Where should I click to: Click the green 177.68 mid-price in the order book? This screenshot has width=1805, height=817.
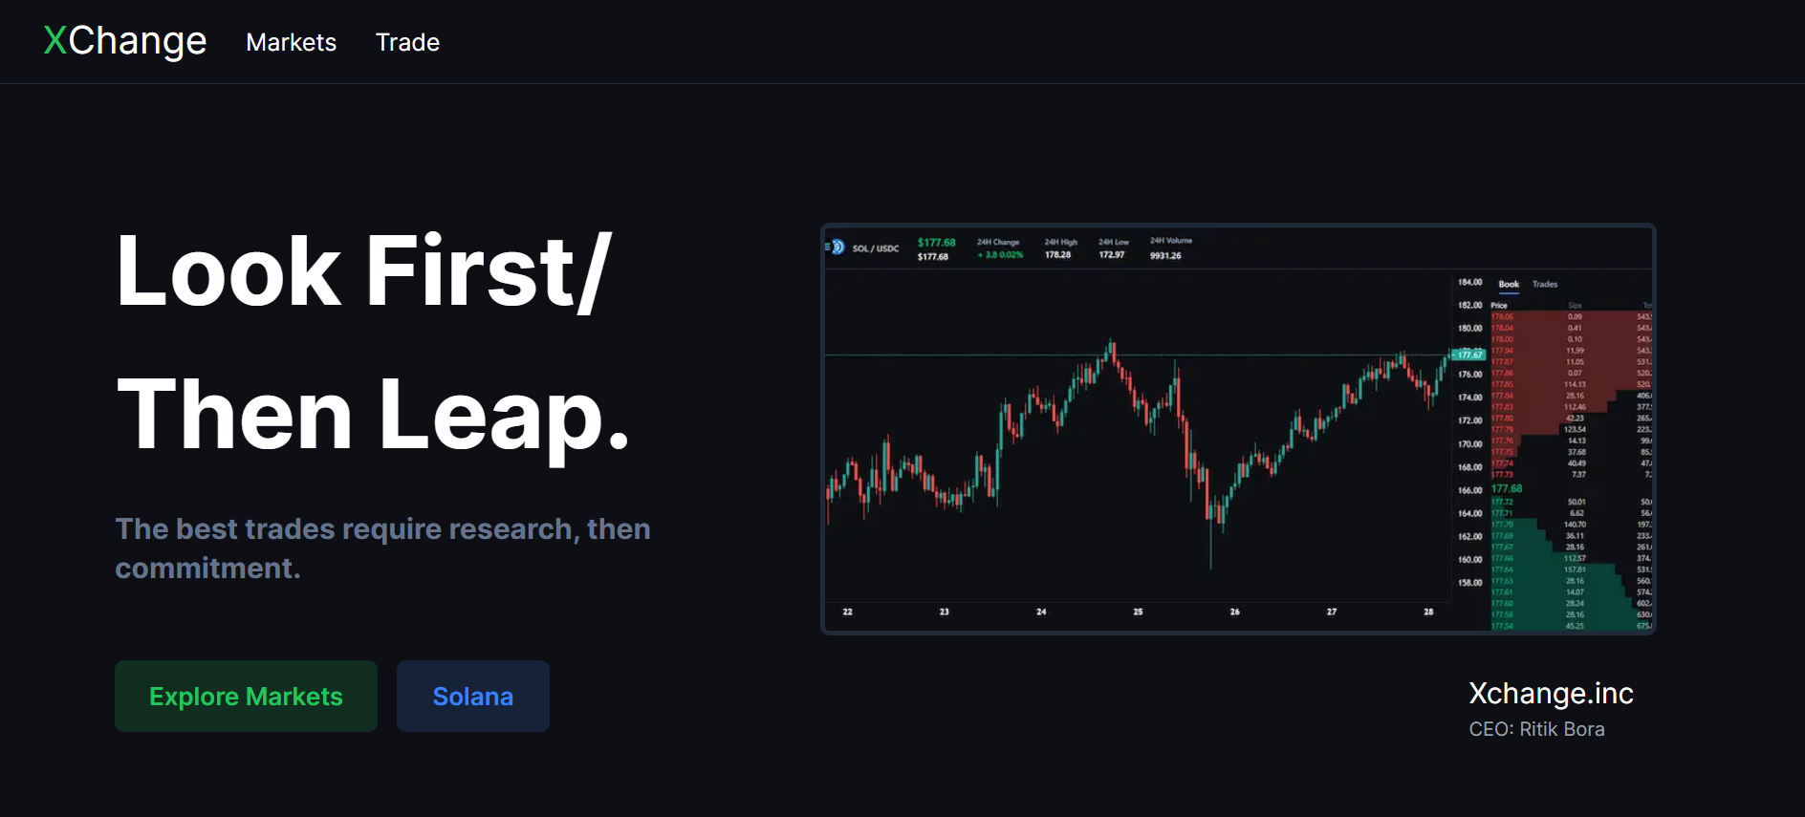[x=1507, y=488]
